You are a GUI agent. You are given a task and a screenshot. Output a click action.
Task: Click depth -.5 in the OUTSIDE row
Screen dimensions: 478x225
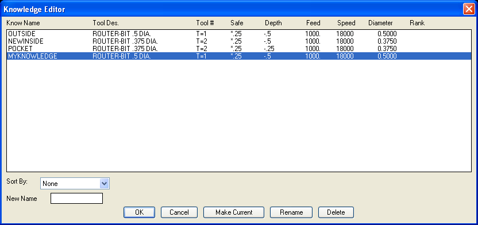click(x=267, y=34)
